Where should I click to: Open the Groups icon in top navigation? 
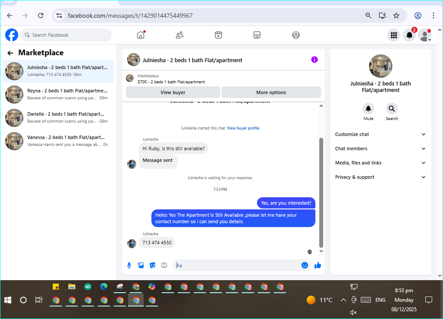(296, 35)
